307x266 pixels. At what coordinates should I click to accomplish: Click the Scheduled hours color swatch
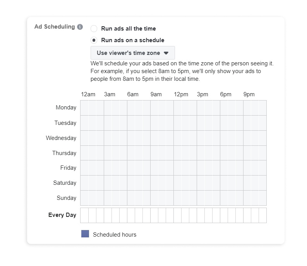pos(85,234)
